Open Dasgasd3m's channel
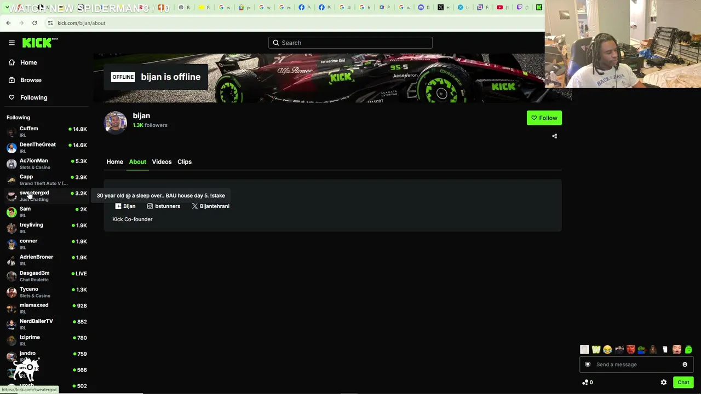 coord(47,276)
